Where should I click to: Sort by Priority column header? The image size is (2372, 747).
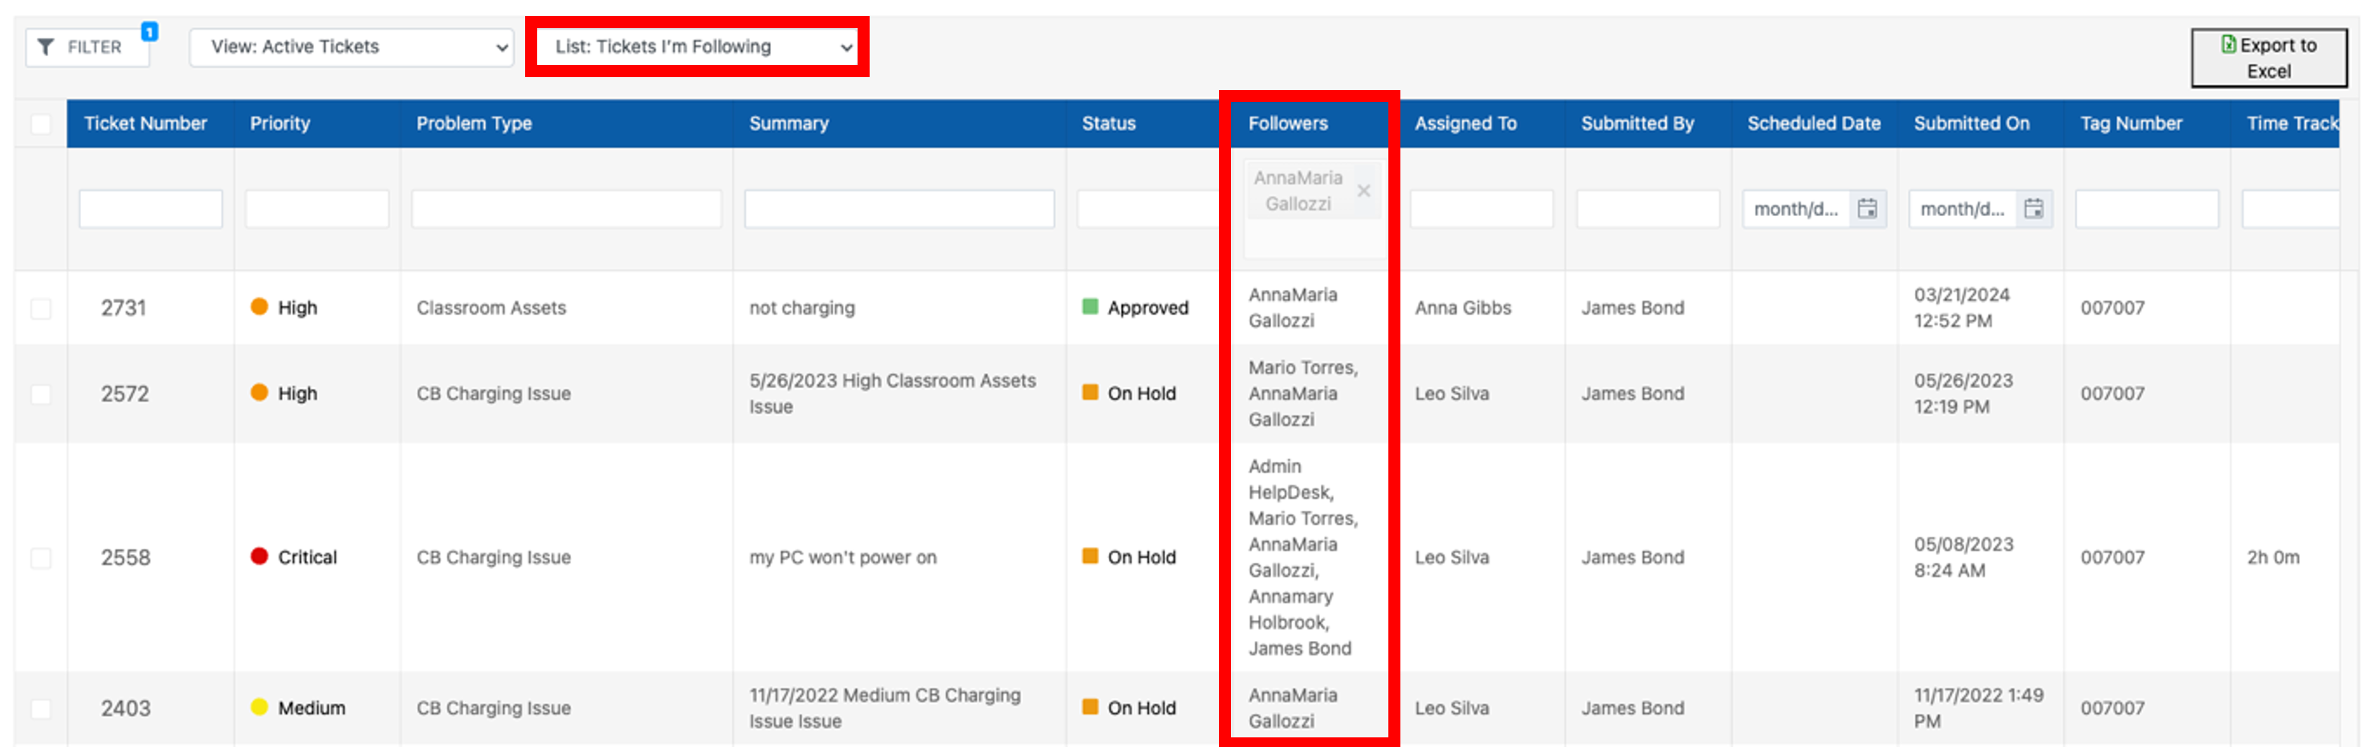click(280, 124)
